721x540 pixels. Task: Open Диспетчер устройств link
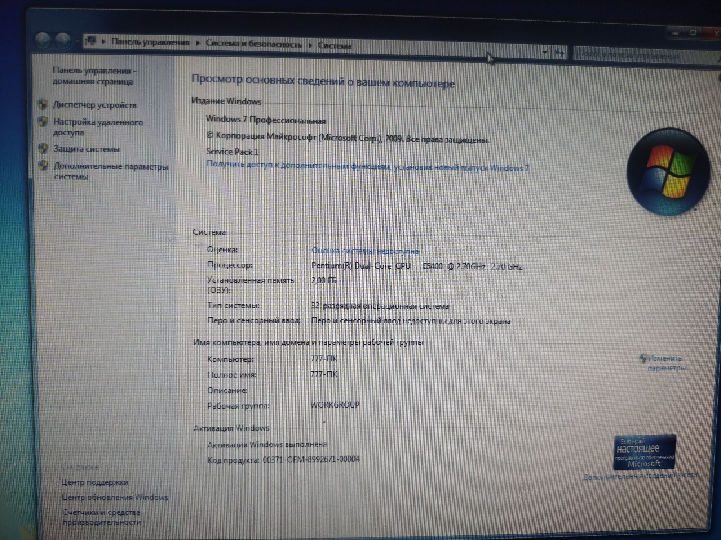coord(95,105)
